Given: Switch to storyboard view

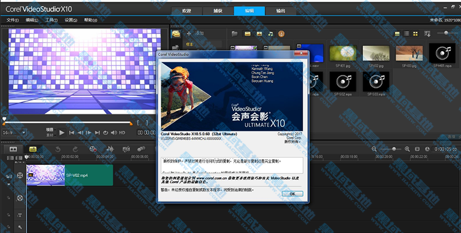Looking at the screenshot, I should [x=13, y=149].
